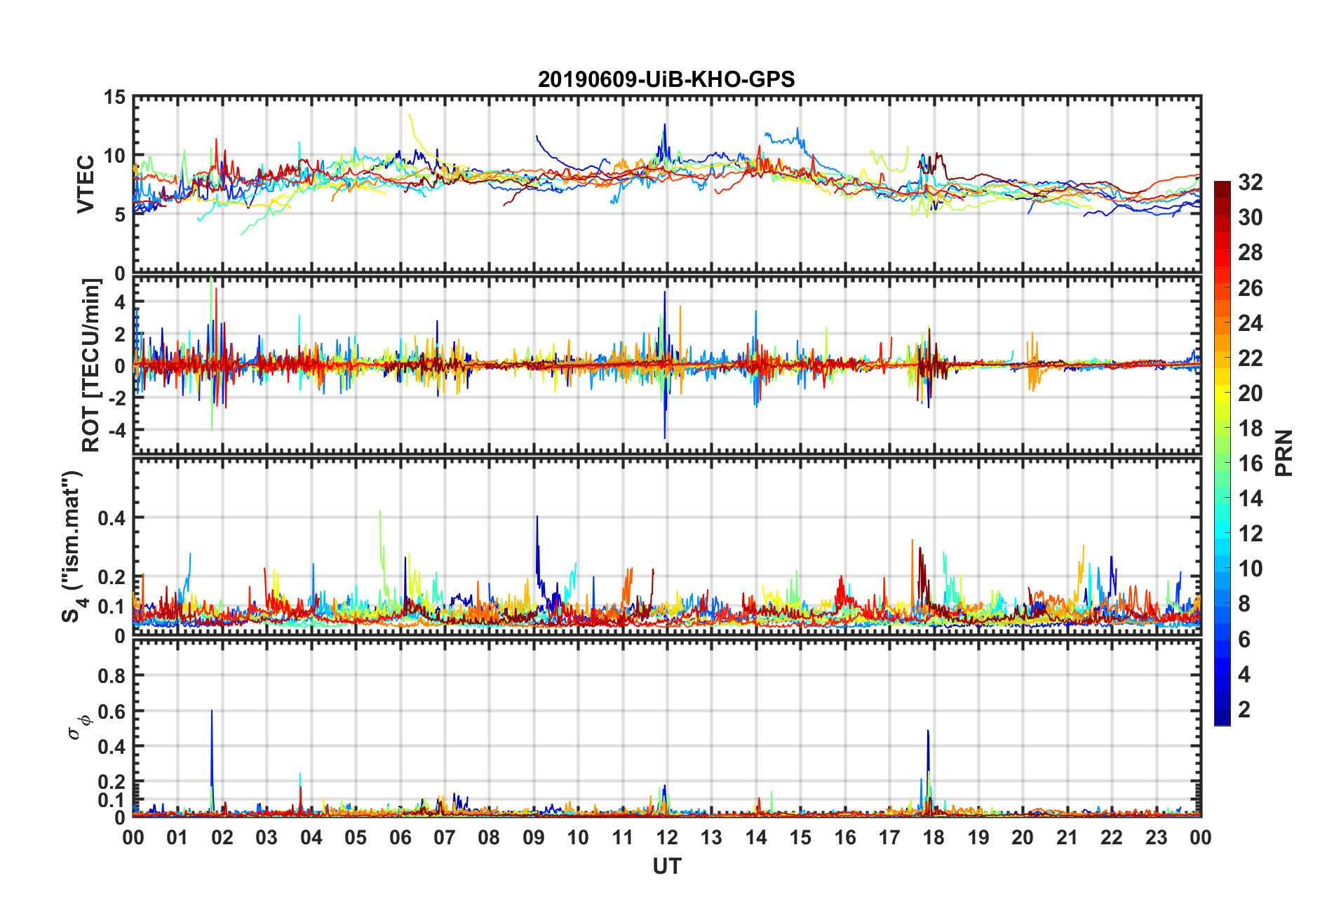The width and height of the screenshot is (1334, 906).
Task: Click the "01" hour tick label
Action: pyautogui.click(x=177, y=837)
